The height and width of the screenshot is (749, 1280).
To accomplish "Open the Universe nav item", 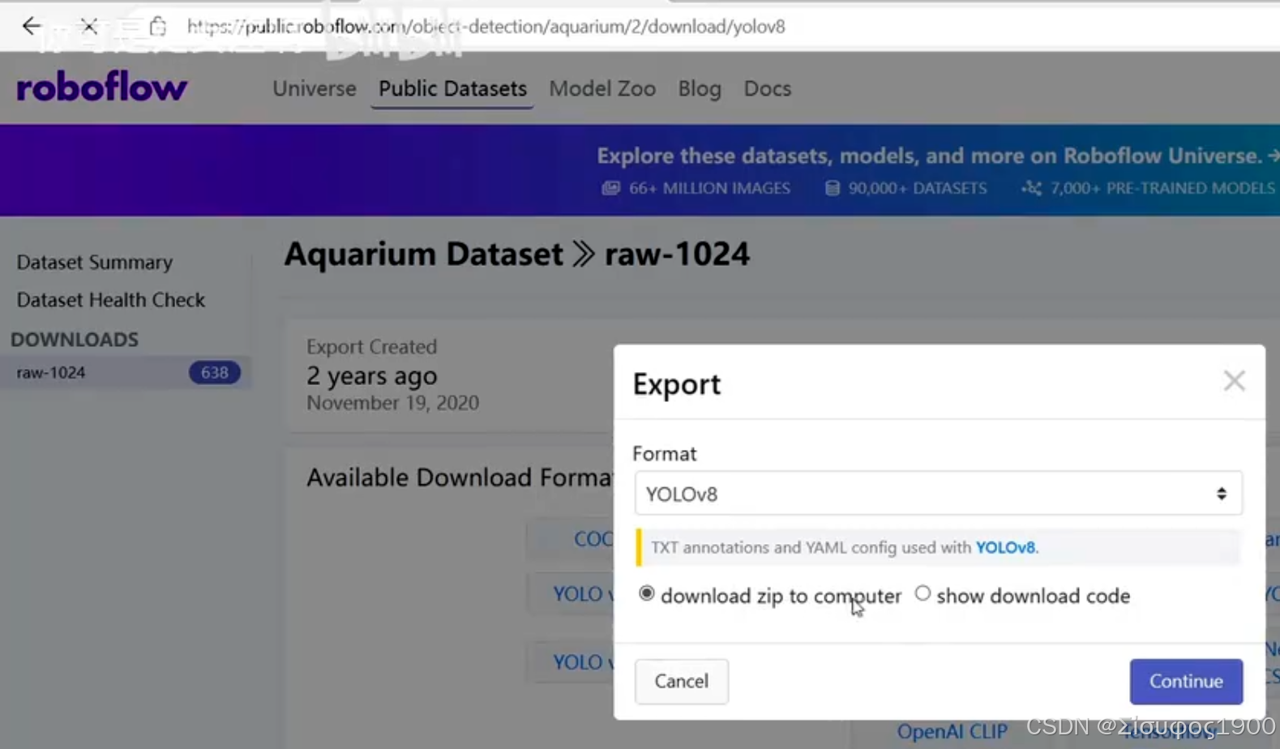I will (314, 88).
